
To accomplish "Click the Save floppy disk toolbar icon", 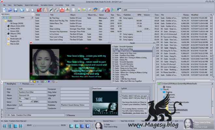I will coord(16,10).
